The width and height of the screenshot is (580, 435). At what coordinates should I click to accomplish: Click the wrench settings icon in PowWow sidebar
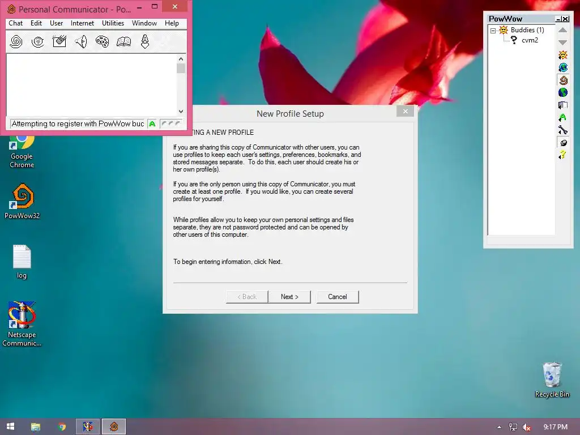pos(563,130)
